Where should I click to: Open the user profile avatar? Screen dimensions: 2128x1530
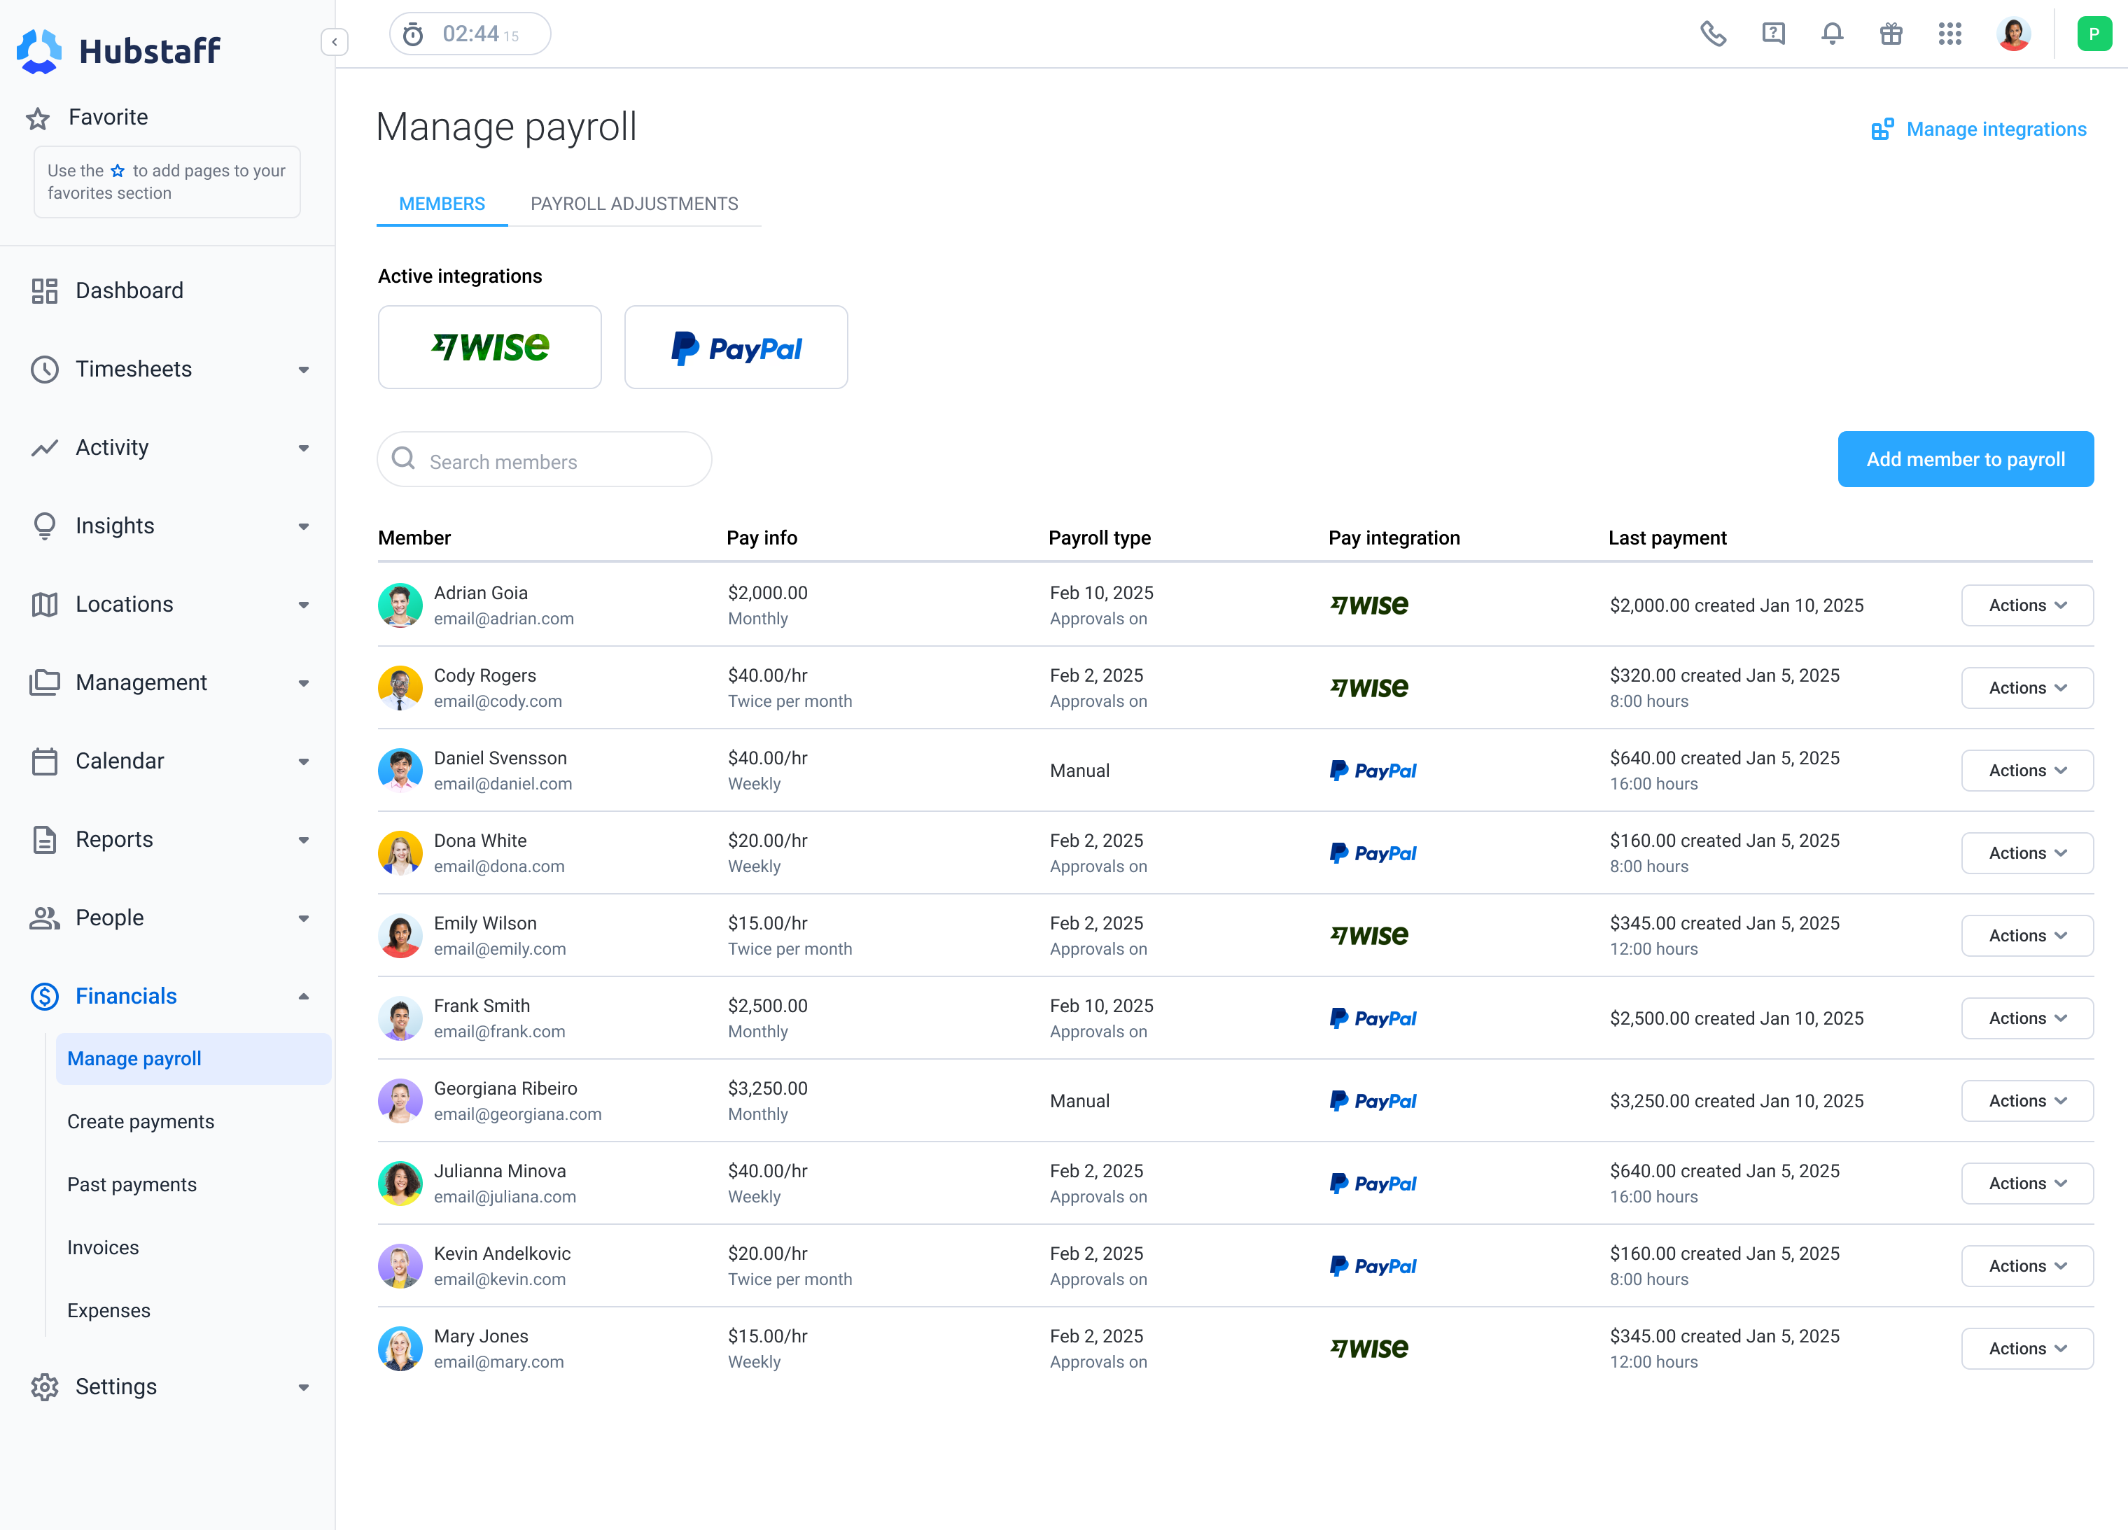2013,35
